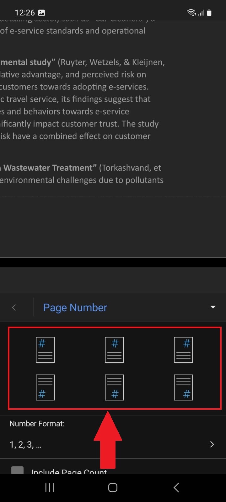Select the bottom-center page number style
The width and height of the screenshot is (226, 502).
coord(114,387)
